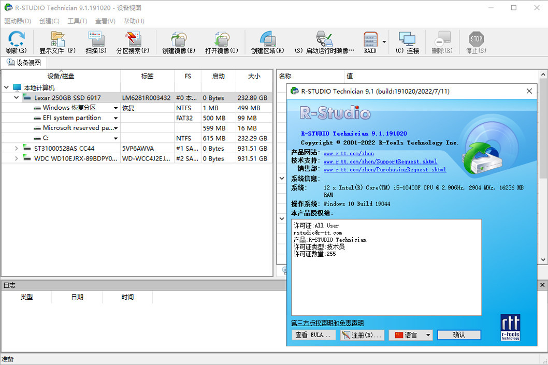Open the 工具 (Tools) menu
The width and height of the screenshot is (548, 365).
coord(78,21)
